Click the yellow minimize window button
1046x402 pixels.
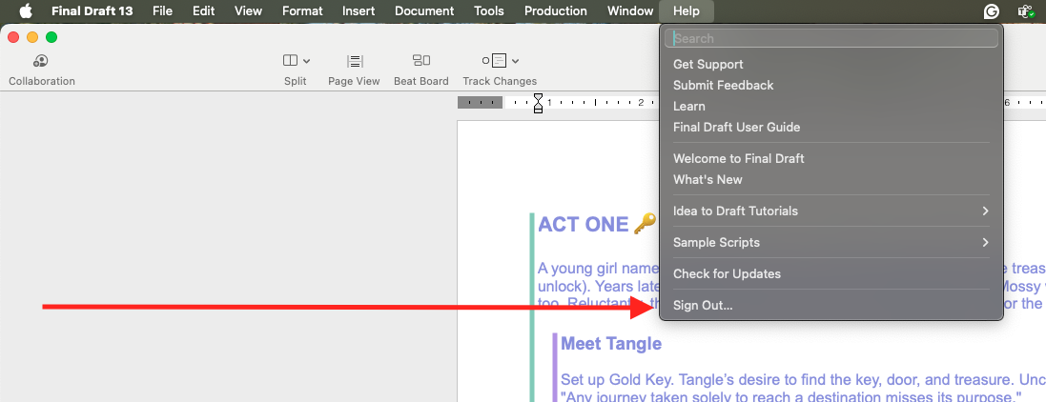click(x=32, y=37)
